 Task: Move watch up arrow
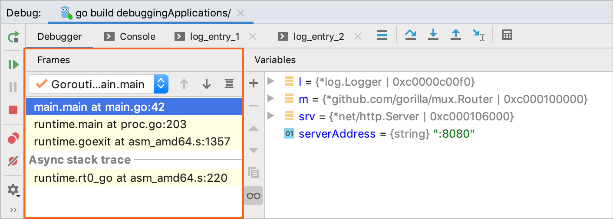tap(254, 129)
